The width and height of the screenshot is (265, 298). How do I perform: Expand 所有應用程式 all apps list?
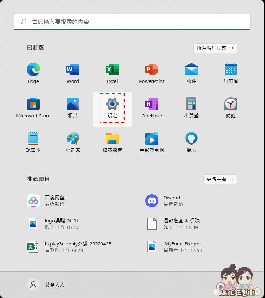[215, 48]
